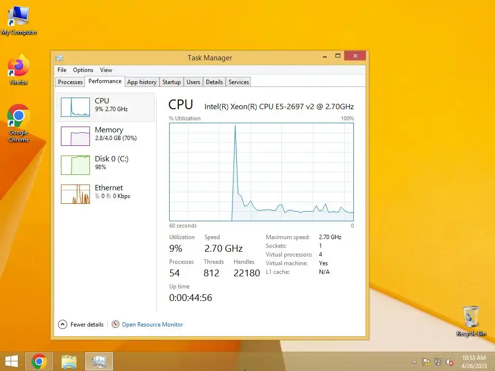Screen dimensions: 495x371
Task: Select the CPU resource thumbnail graph
Action: point(75,107)
